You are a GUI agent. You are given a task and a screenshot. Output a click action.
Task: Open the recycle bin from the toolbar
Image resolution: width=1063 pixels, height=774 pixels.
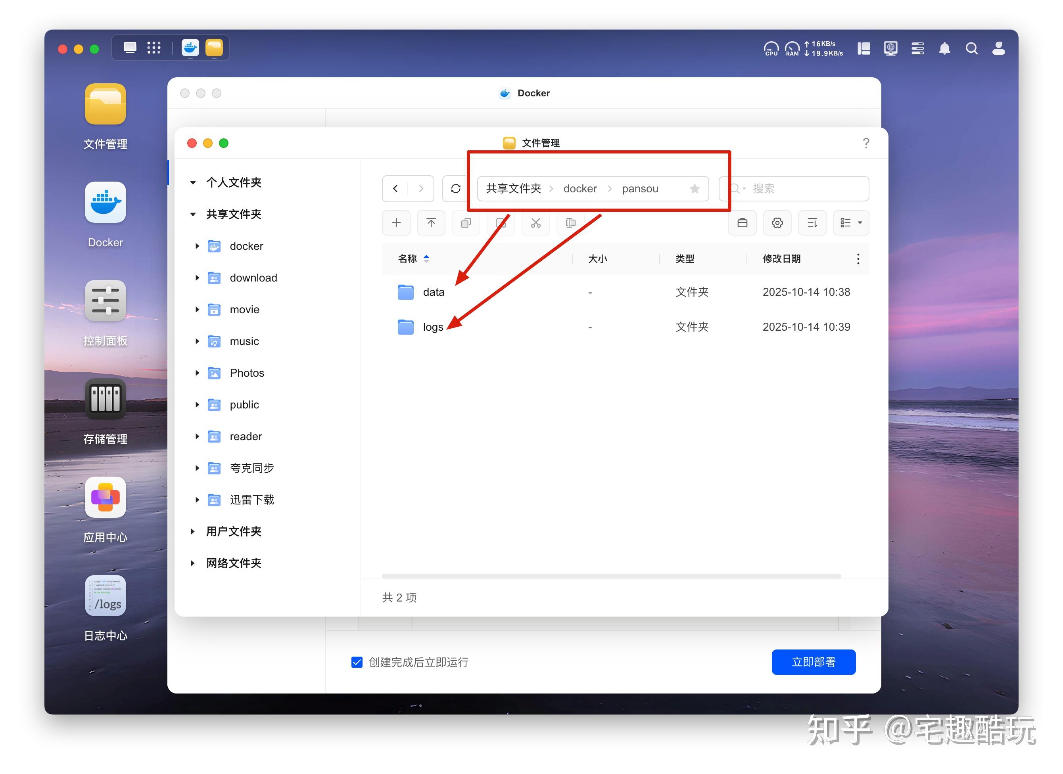pos(742,223)
